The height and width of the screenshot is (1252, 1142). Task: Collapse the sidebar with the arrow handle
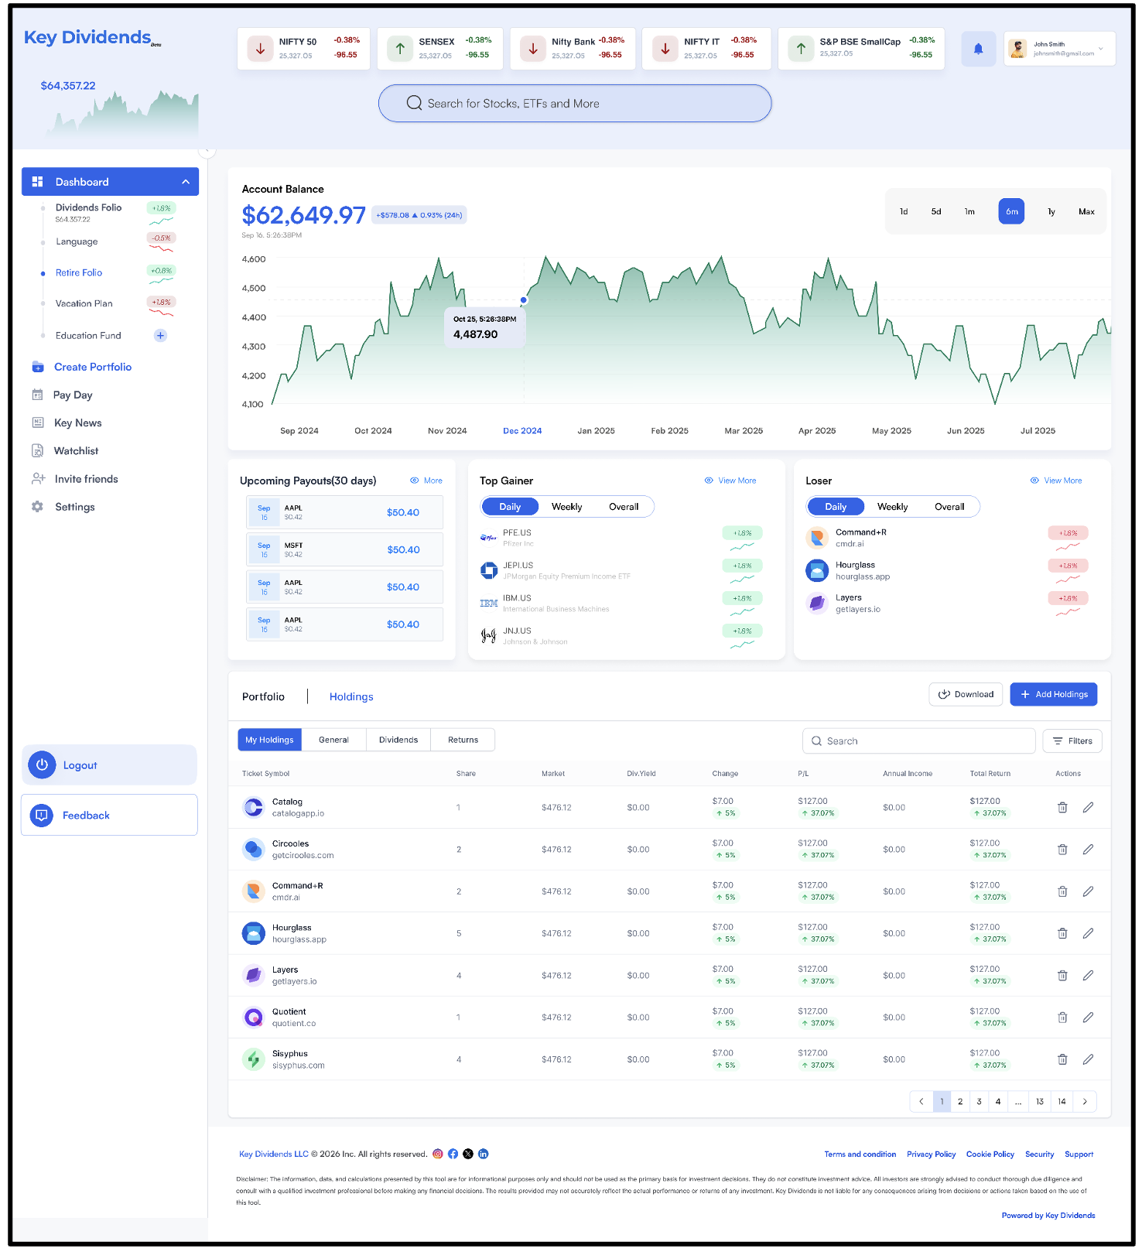click(x=207, y=151)
